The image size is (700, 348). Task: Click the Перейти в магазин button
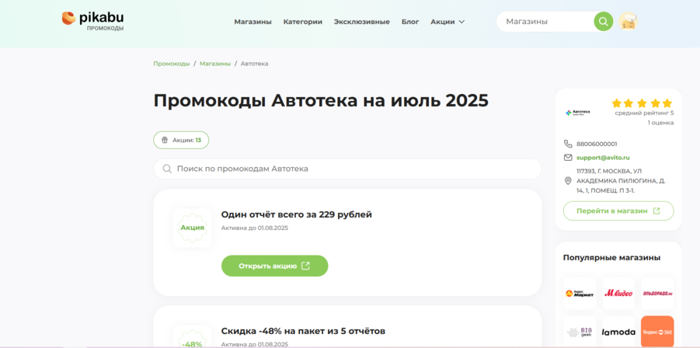click(x=618, y=211)
